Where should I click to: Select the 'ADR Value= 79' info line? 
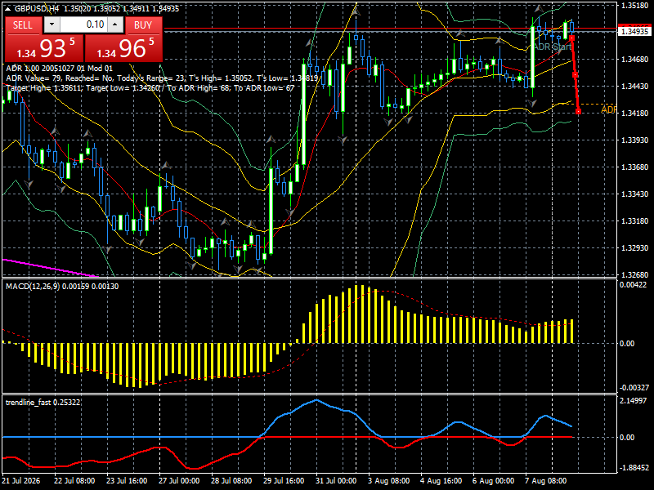pyautogui.click(x=162, y=78)
